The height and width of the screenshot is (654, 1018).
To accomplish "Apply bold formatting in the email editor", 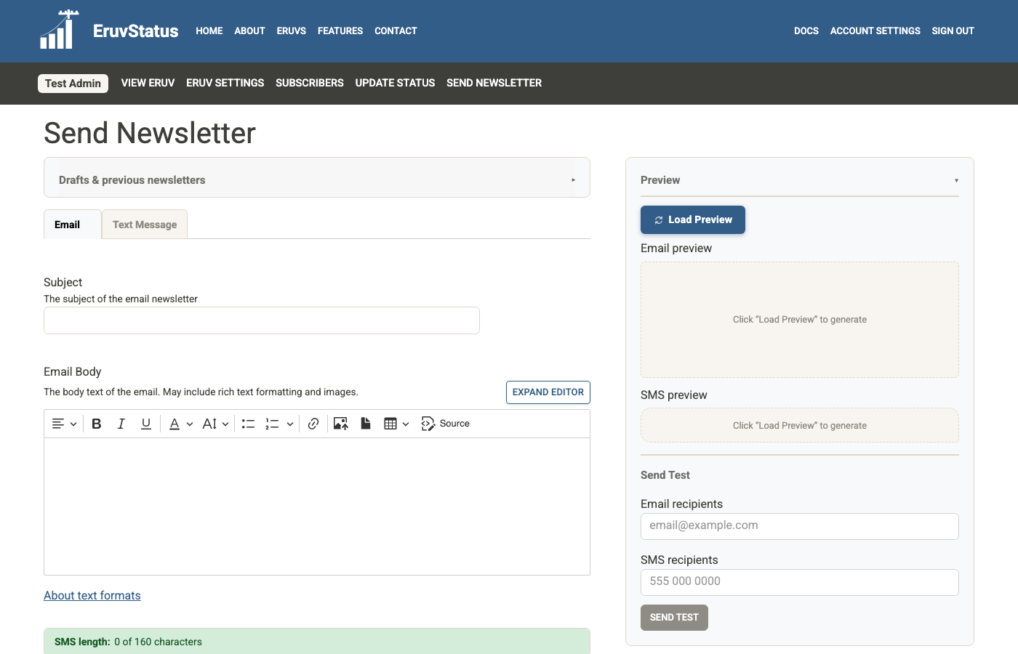I will click(97, 423).
